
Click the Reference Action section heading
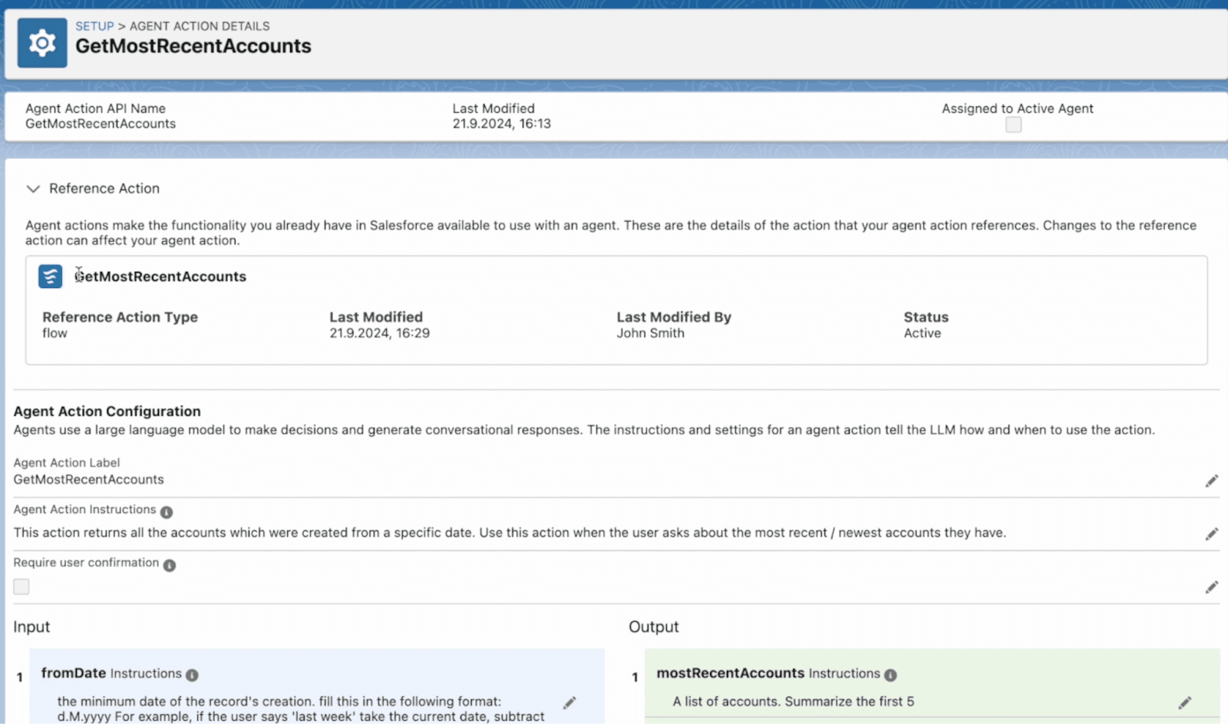click(104, 189)
